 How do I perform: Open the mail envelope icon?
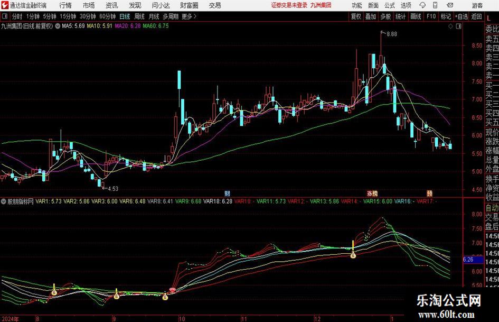coord(450,5)
